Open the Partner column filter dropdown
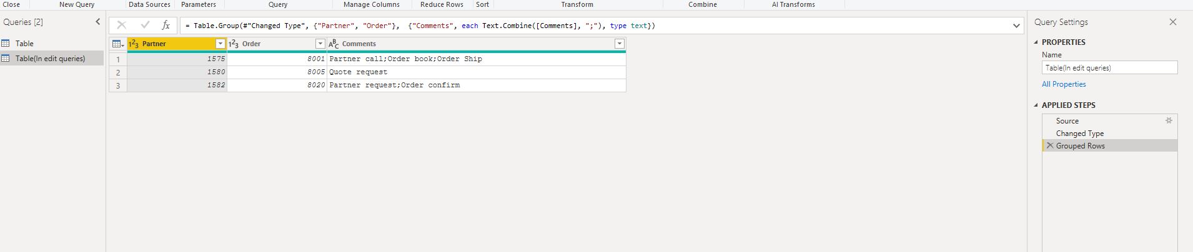Viewport: 1193px width, 252px height. point(220,44)
